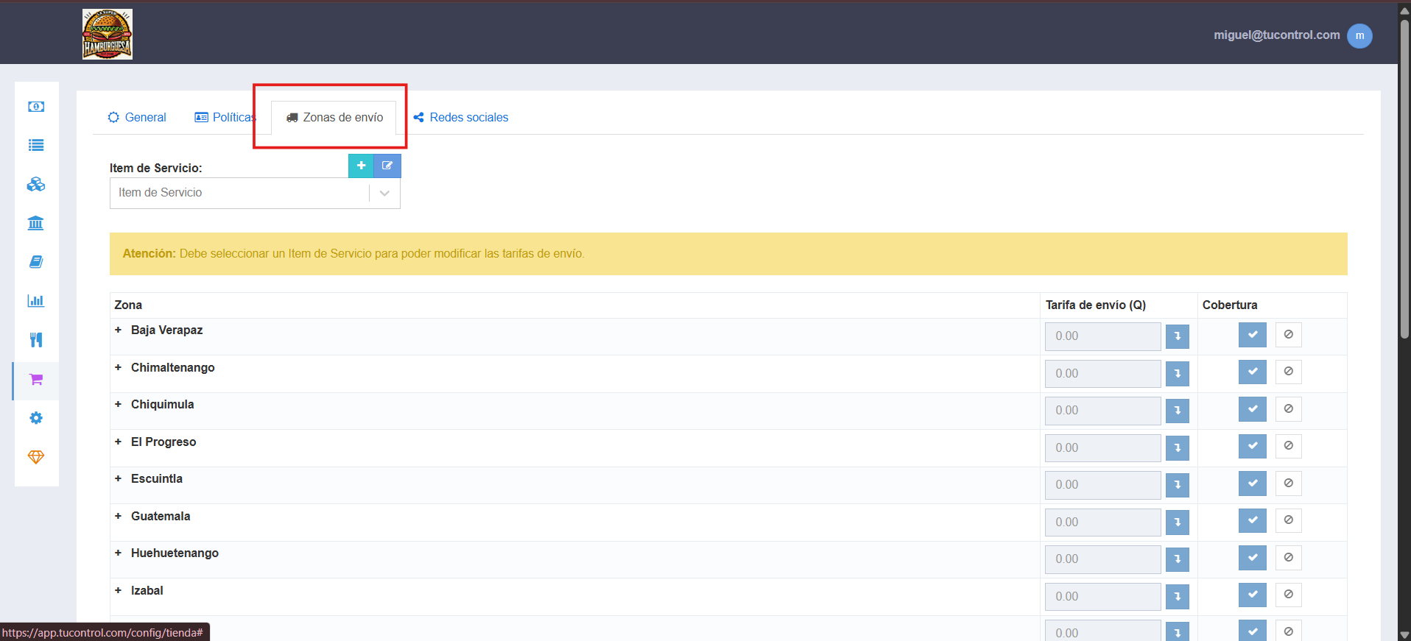Switch to the General tab
1411x641 pixels.
pyautogui.click(x=137, y=117)
